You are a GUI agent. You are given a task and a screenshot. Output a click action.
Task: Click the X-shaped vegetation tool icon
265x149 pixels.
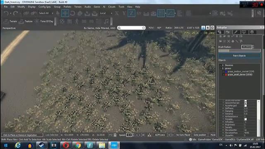coord(229,41)
